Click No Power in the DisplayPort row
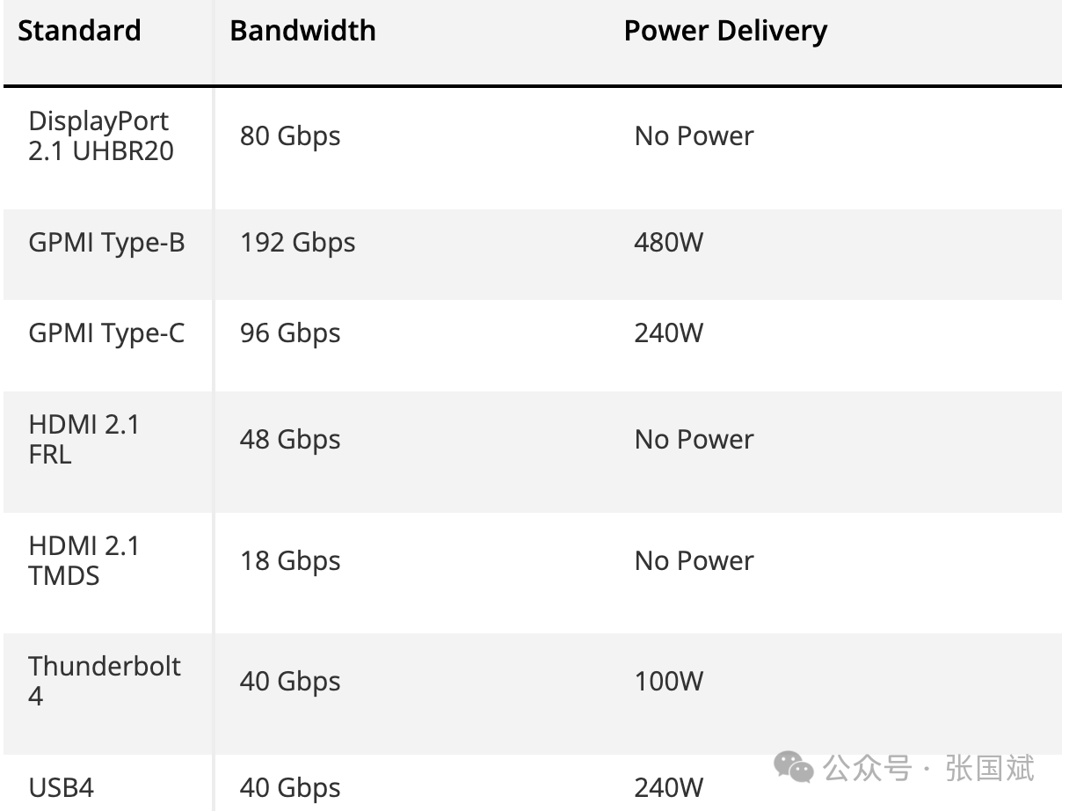The height and width of the screenshot is (811, 1069). coord(694,136)
